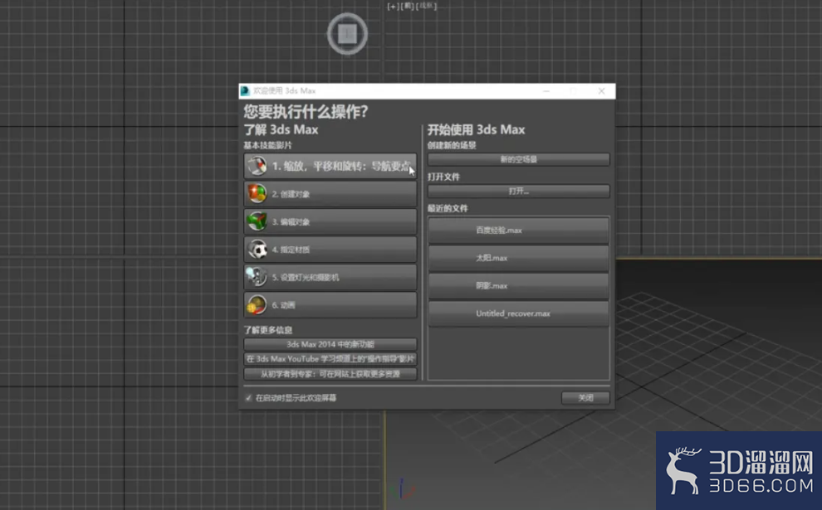Click the soccer ball materials icon
The image size is (822, 510).
257,250
